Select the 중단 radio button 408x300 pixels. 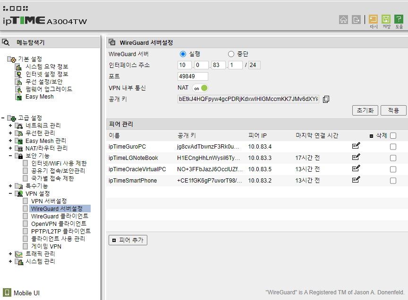coord(231,54)
